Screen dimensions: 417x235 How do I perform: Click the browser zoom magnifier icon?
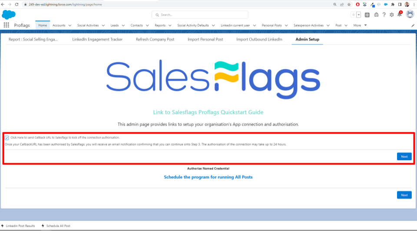tap(335, 4)
